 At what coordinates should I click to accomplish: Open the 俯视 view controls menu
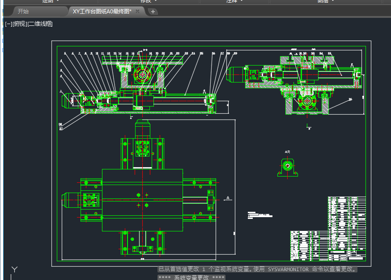20,24
